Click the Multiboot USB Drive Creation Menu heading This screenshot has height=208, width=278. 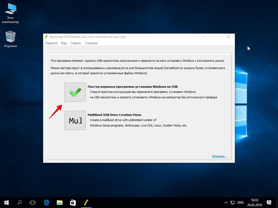[114, 115]
